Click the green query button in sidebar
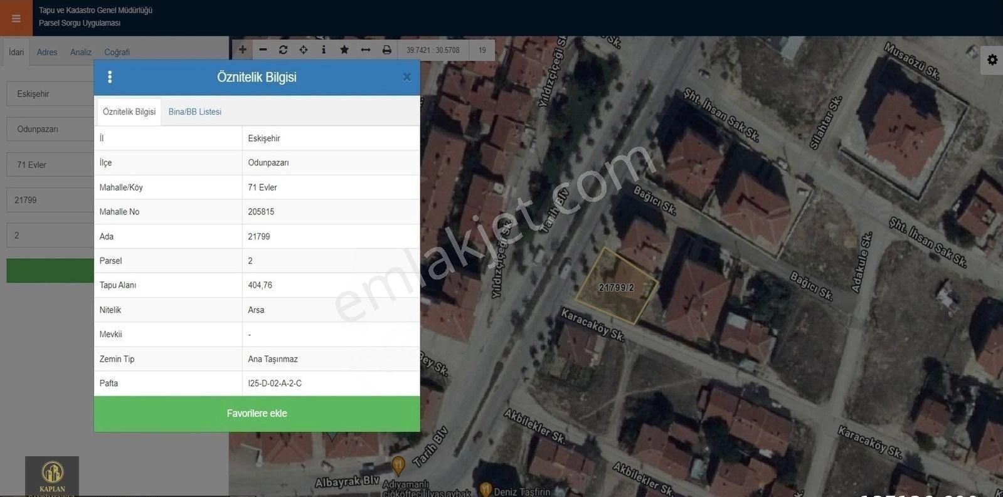Screen dimensions: 1003x497 click(50, 271)
